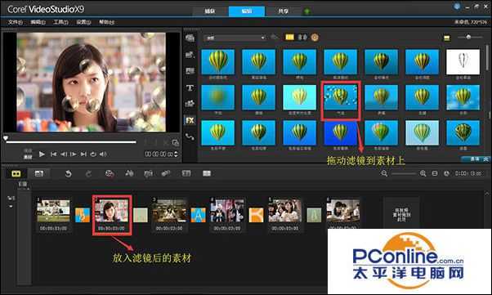Click the timecode stepper arrows
Viewport: 492px width, 295px height.
coord(176,154)
